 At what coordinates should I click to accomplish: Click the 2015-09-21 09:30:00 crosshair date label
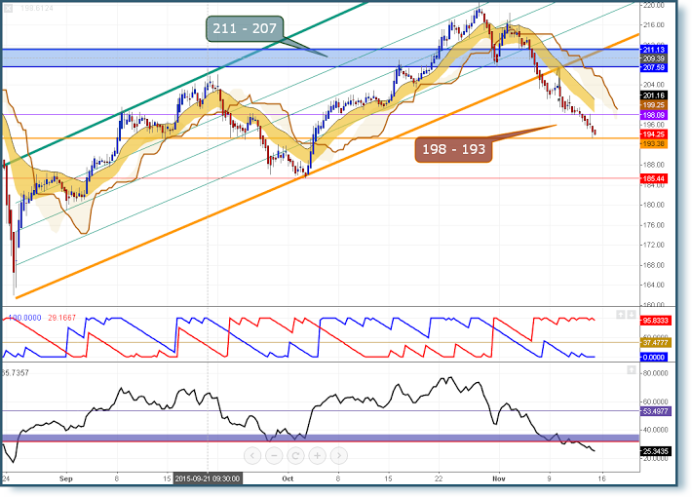[x=208, y=478]
